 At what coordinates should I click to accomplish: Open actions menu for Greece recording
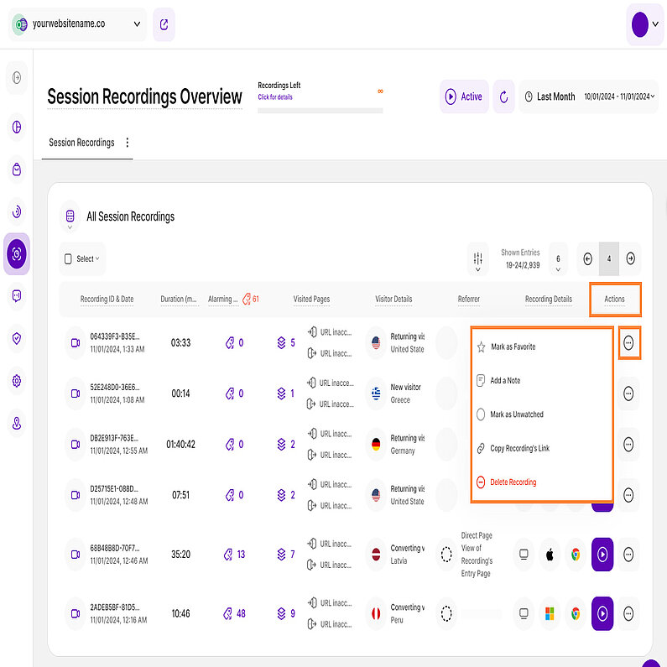click(x=628, y=393)
